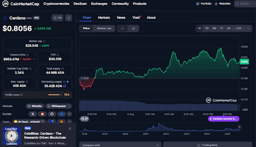Click the Circulating supply info icon
This screenshot has width=256, height=147.
(64, 82)
